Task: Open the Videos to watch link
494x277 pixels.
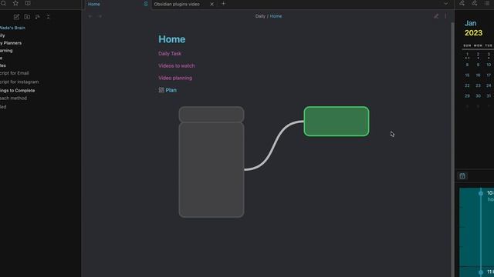Action: click(x=177, y=65)
